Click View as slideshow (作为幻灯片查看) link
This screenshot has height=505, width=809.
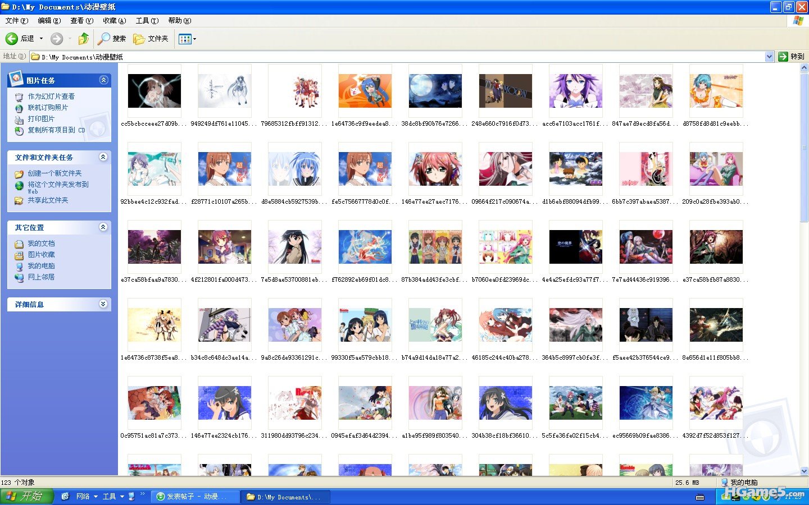(51, 97)
